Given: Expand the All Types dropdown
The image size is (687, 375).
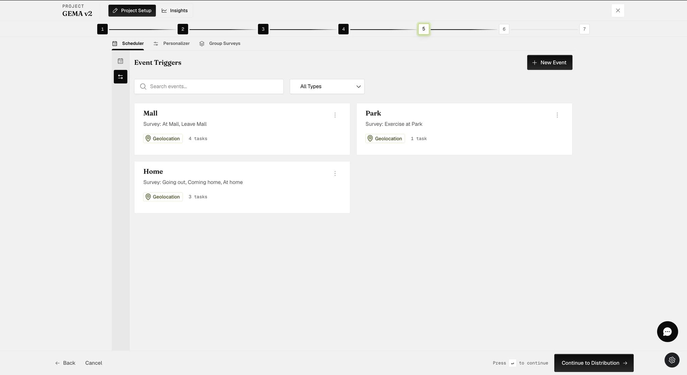Looking at the screenshot, I should coord(327,87).
